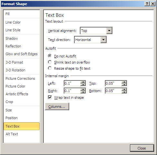Expand the Text direction dropdown
The image size is (157, 155).
(x=103, y=40)
